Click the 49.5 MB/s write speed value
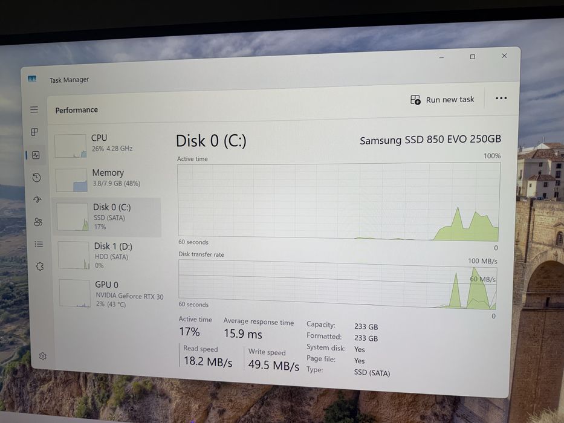Viewport: 564px width, 423px height. [273, 365]
